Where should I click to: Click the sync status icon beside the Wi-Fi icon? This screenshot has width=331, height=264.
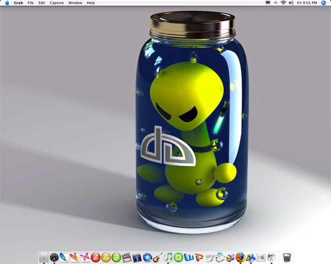[276, 3]
